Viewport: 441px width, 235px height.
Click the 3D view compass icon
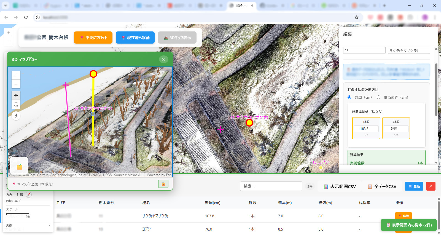coord(16,116)
